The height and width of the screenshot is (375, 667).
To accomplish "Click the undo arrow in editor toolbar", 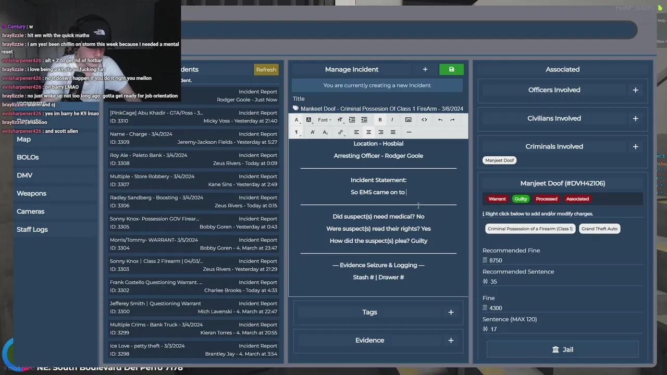I will coord(440,120).
